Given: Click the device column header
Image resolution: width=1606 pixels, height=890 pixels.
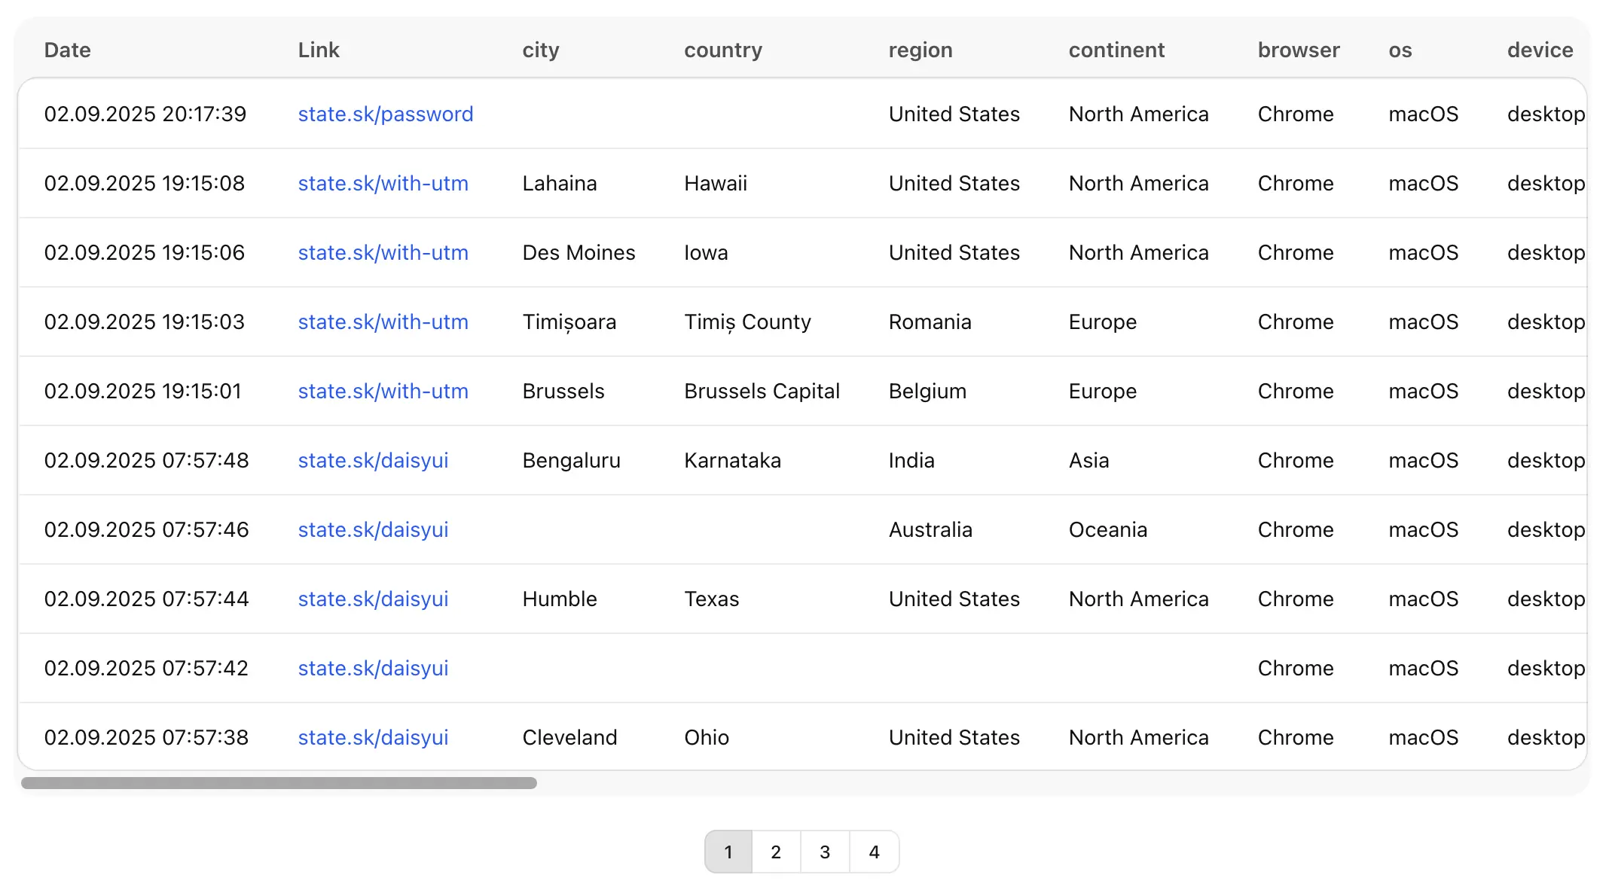Looking at the screenshot, I should [x=1540, y=50].
